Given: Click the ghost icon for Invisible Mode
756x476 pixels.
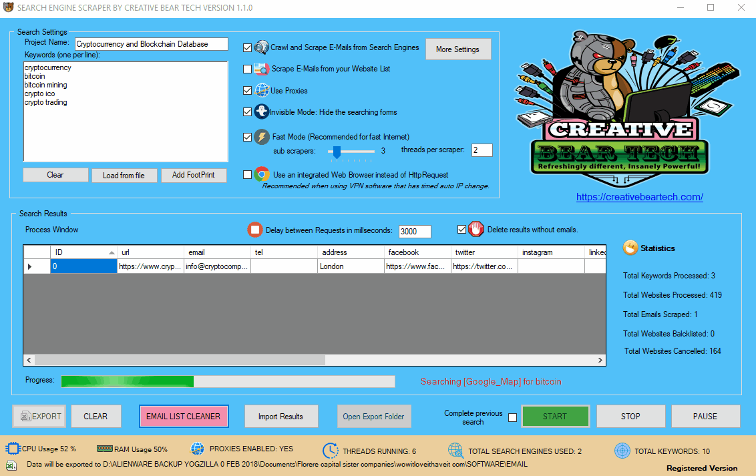Looking at the screenshot, I should pos(261,111).
